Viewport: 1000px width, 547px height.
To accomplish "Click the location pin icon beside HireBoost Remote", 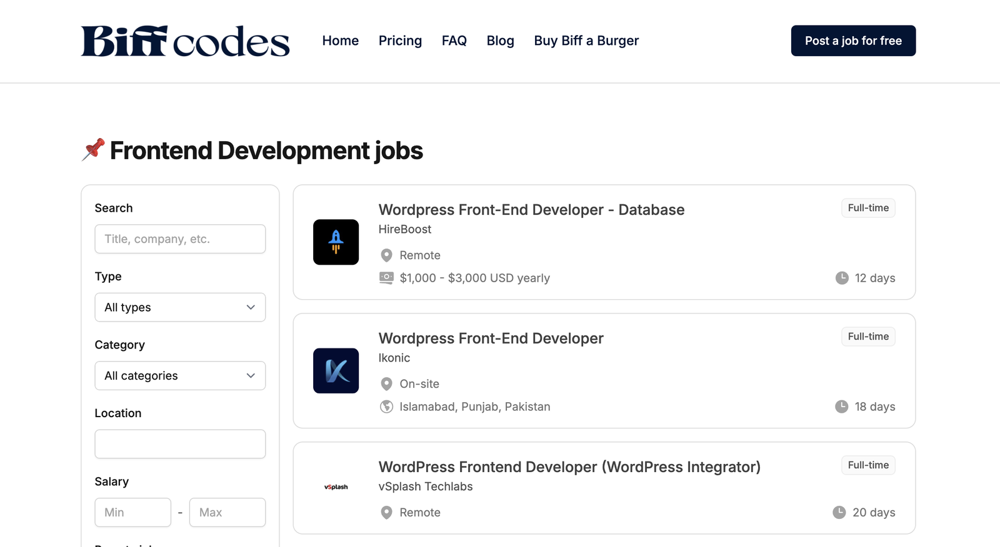I will point(387,255).
